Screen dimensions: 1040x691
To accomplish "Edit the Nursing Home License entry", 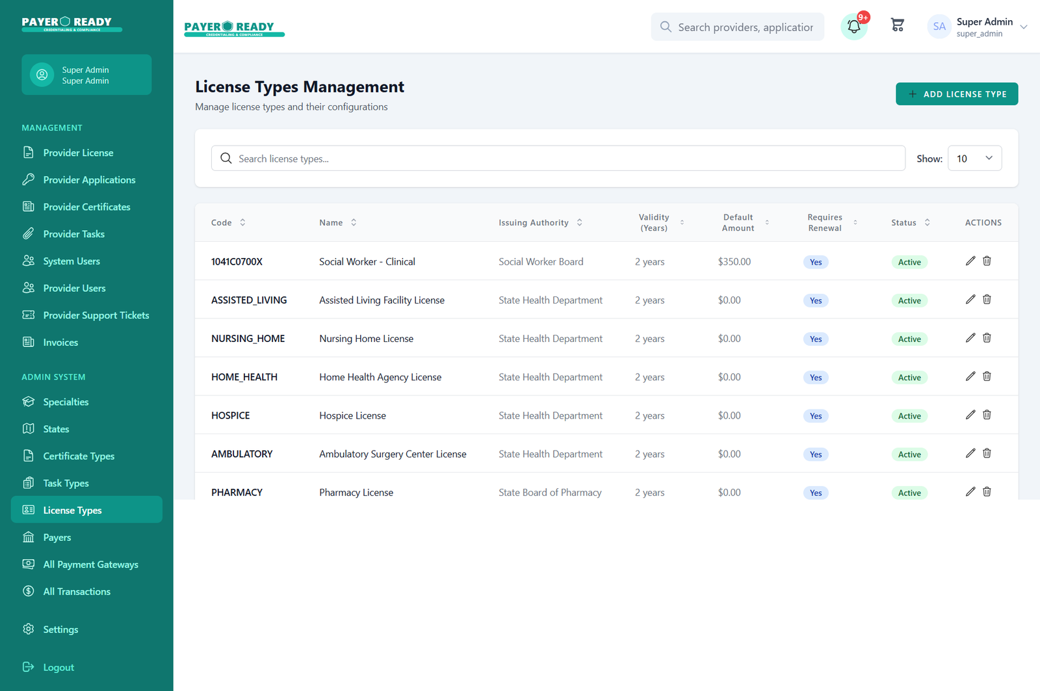I will (x=970, y=338).
